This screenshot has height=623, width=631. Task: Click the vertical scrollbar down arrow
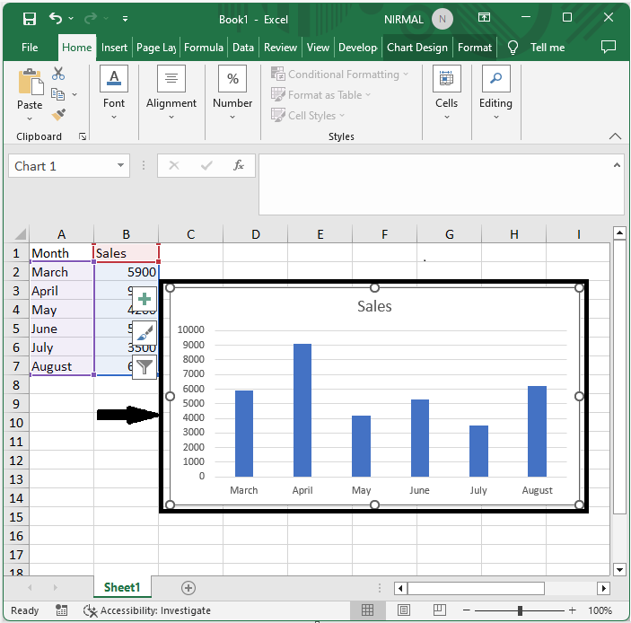point(619,569)
